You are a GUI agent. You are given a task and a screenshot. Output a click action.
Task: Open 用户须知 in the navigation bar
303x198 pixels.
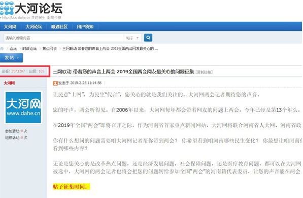[85, 26]
